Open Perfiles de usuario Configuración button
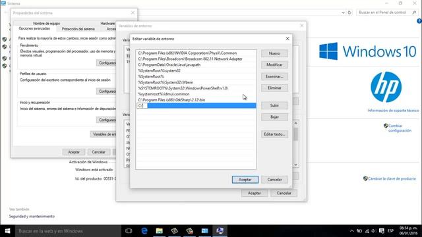 coord(106,92)
